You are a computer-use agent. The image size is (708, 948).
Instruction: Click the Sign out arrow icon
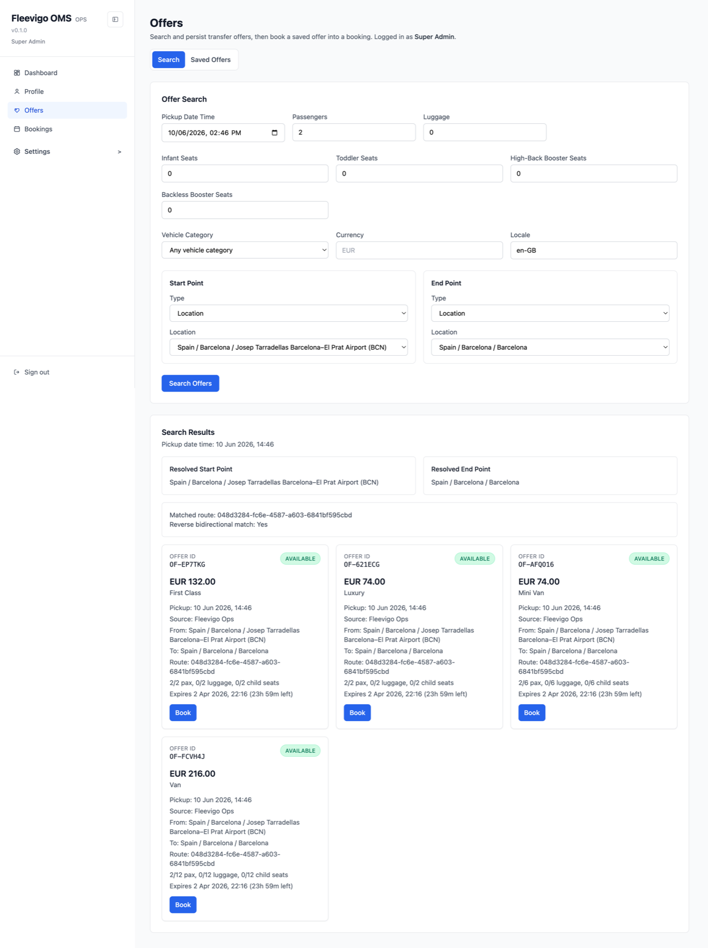17,372
